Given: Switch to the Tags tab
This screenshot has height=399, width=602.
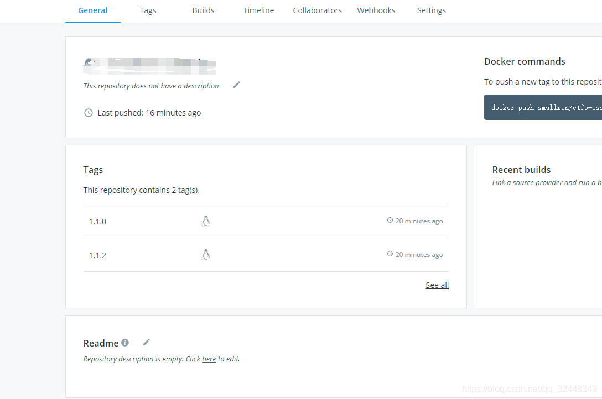Looking at the screenshot, I should 148,10.
